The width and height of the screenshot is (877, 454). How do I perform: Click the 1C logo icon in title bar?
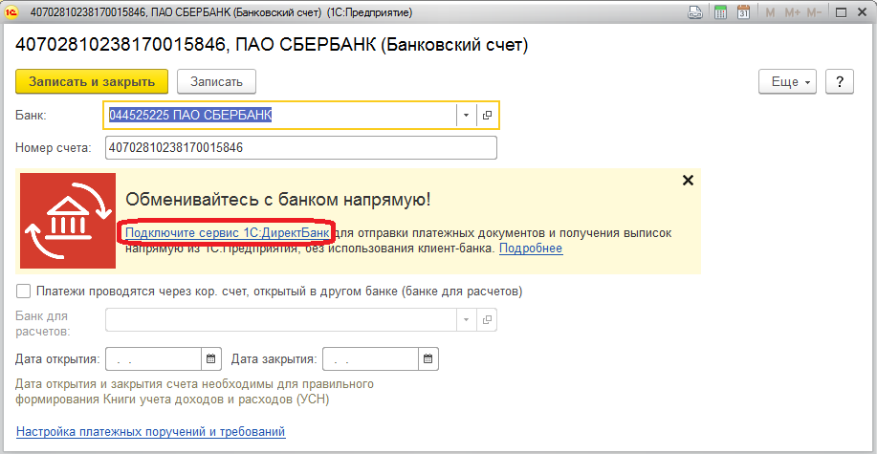point(11,12)
